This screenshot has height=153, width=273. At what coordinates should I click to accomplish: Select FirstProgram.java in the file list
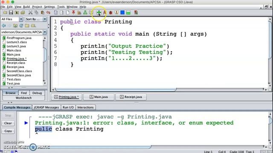(19, 38)
